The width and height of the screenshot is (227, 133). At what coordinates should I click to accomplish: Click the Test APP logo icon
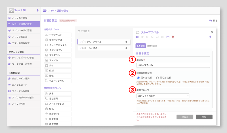(x=11, y=10)
